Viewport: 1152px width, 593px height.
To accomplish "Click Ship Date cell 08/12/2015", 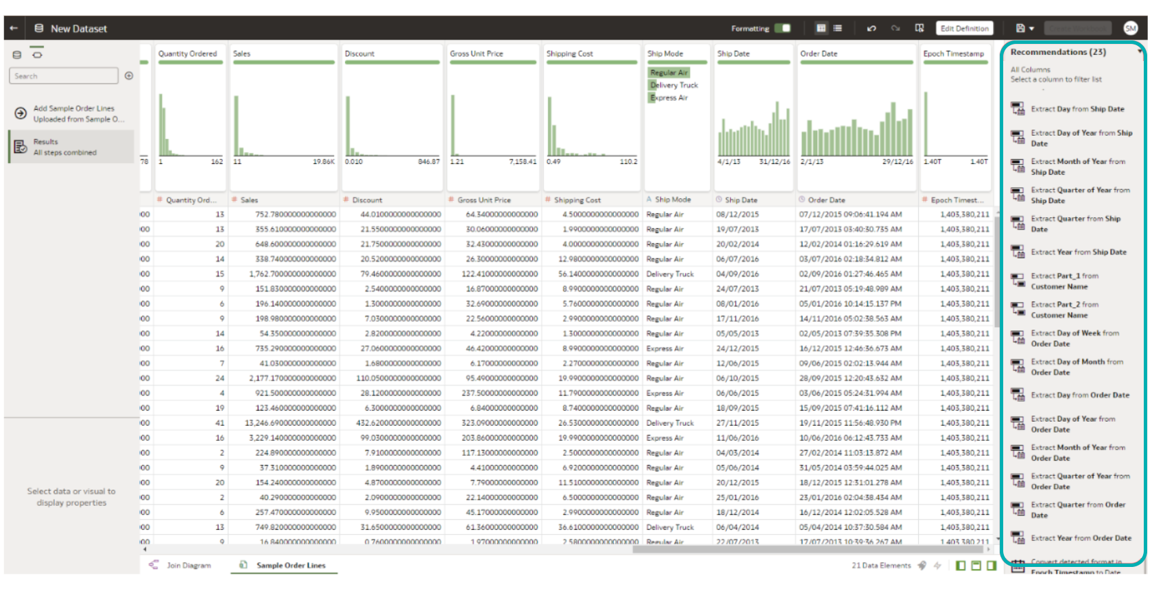I will (x=738, y=215).
